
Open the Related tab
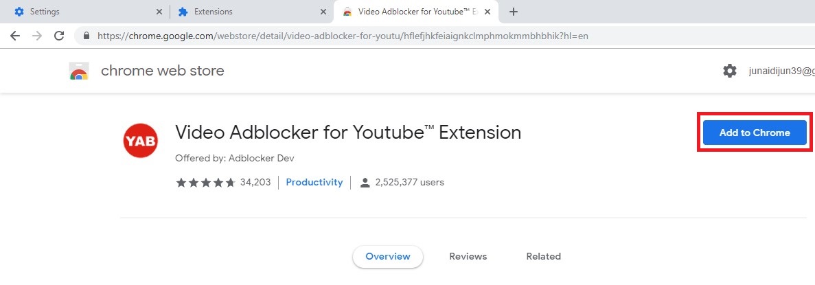543,256
